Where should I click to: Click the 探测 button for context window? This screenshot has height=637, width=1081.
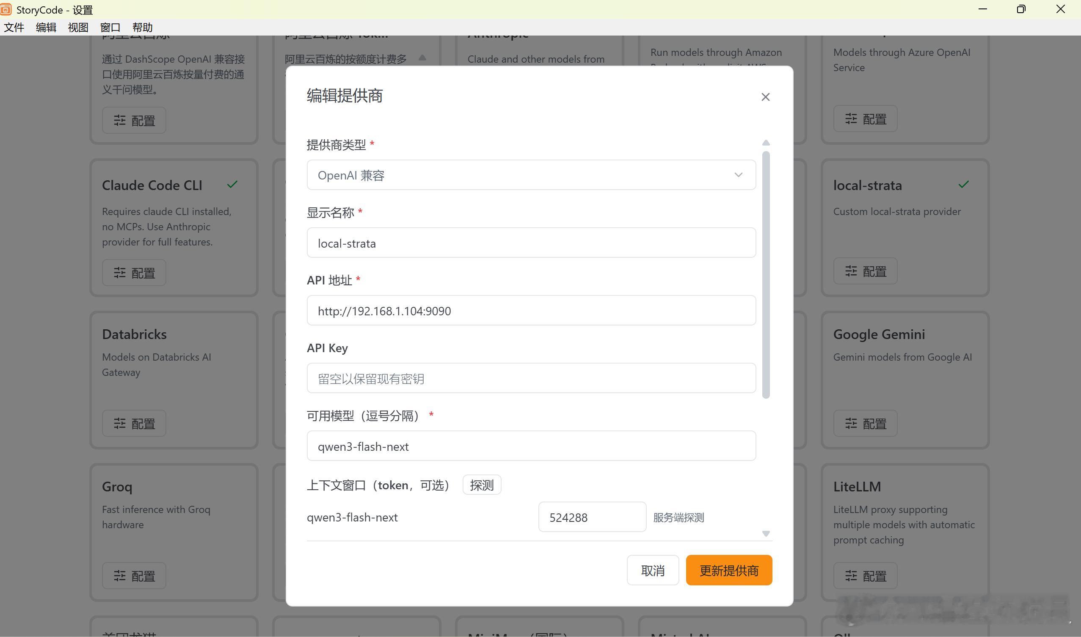(482, 485)
